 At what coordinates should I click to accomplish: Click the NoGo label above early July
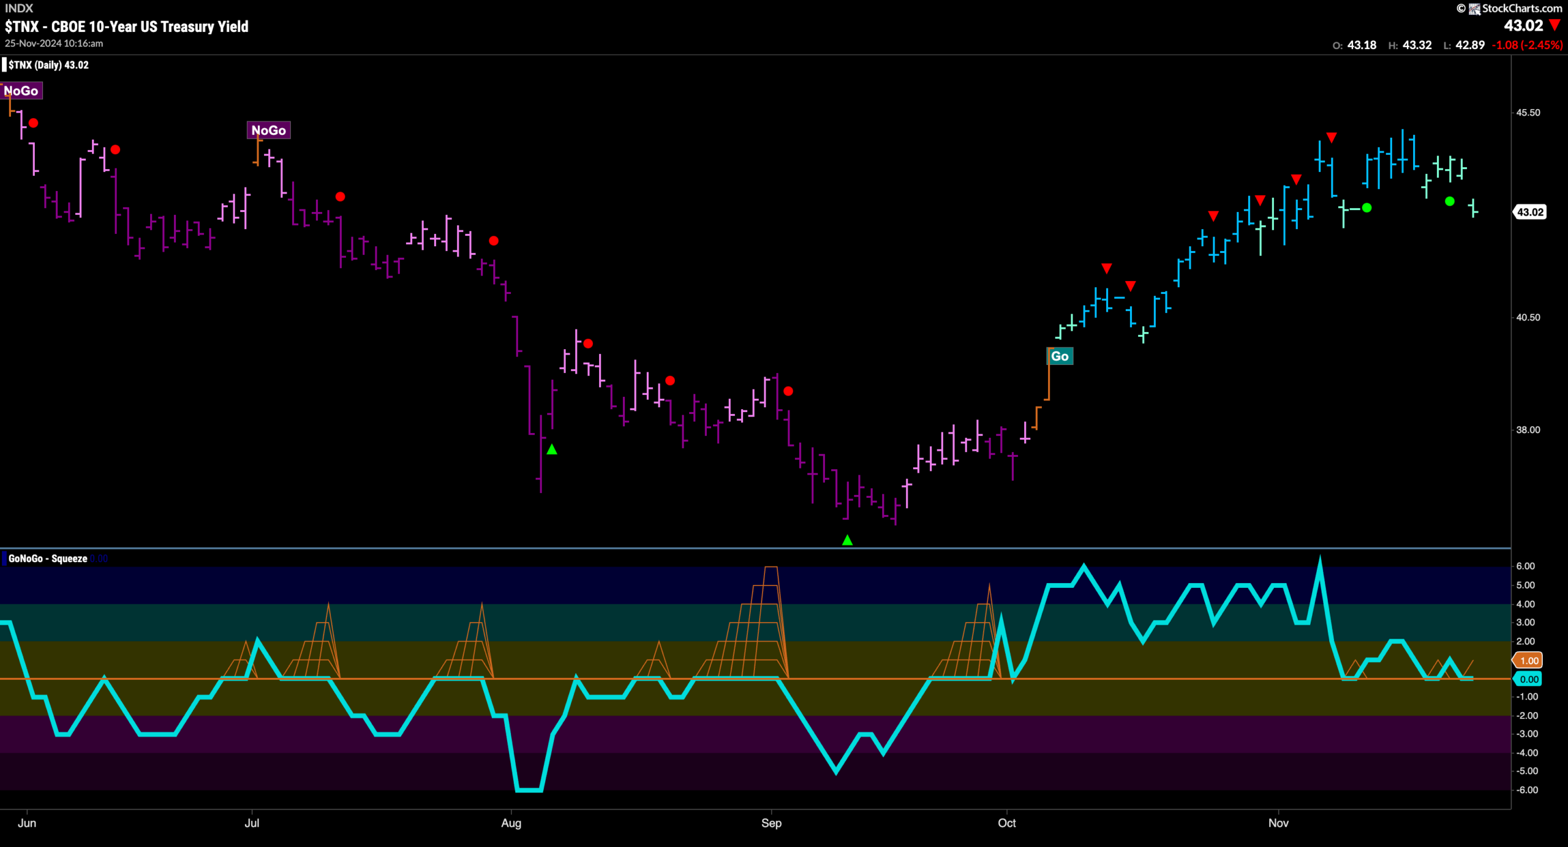tap(268, 130)
